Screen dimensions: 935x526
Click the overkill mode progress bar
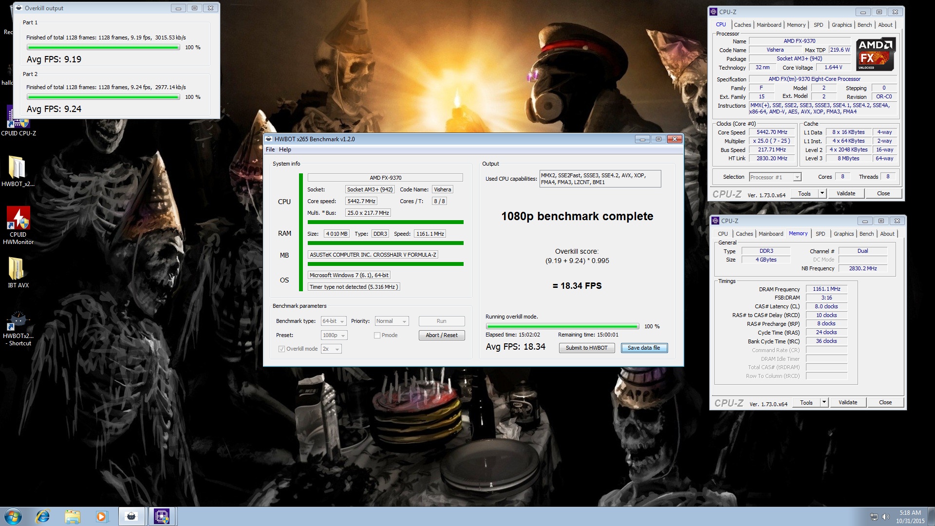coord(562,327)
